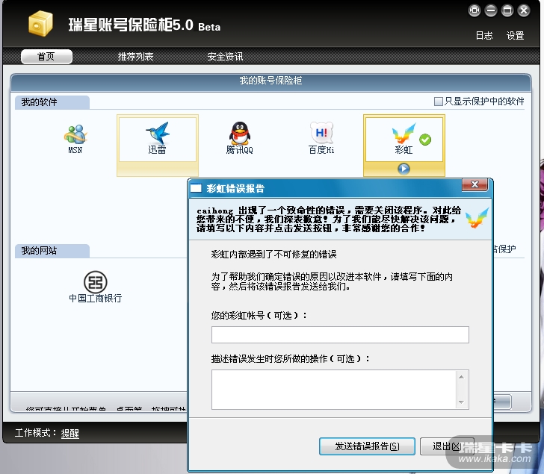Viewport: 544px width, 474px height.
Task: Open the 安全资讯 tab
Action: click(x=225, y=57)
